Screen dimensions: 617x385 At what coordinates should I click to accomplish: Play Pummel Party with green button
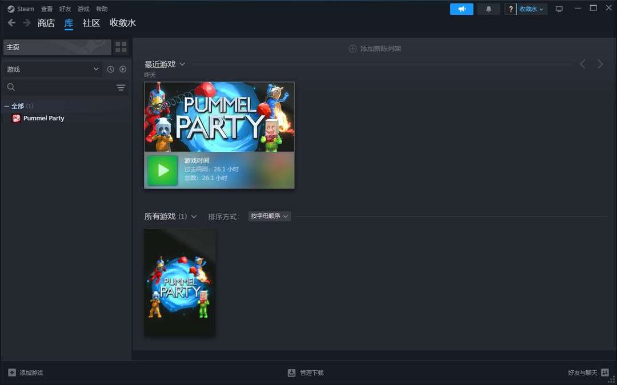point(162,170)
